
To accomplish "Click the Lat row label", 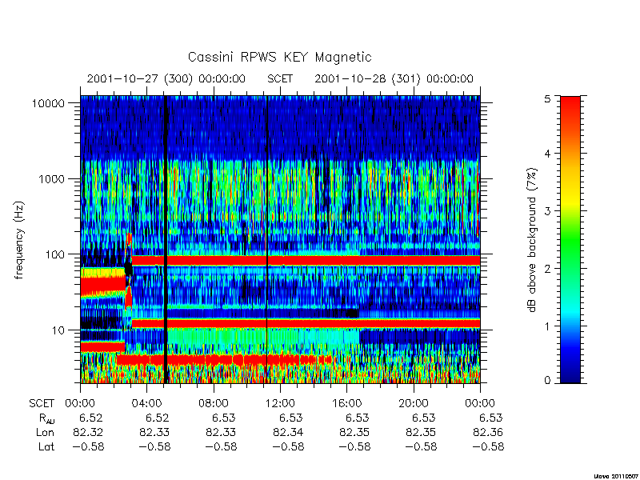I will click(46, 446).
